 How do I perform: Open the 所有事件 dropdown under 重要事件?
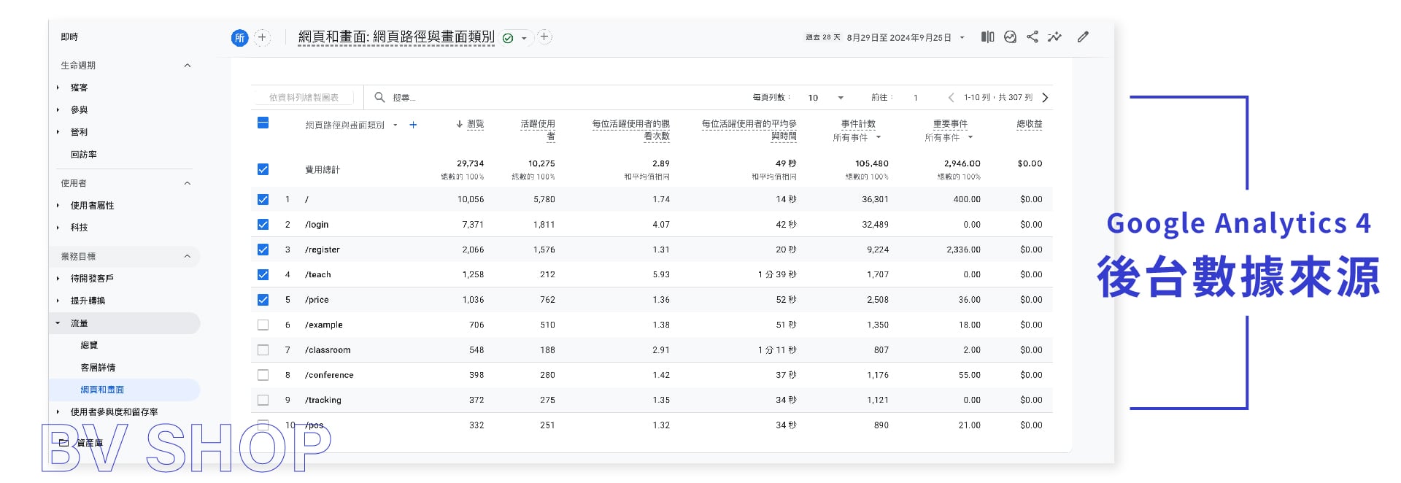coord(949,137)
